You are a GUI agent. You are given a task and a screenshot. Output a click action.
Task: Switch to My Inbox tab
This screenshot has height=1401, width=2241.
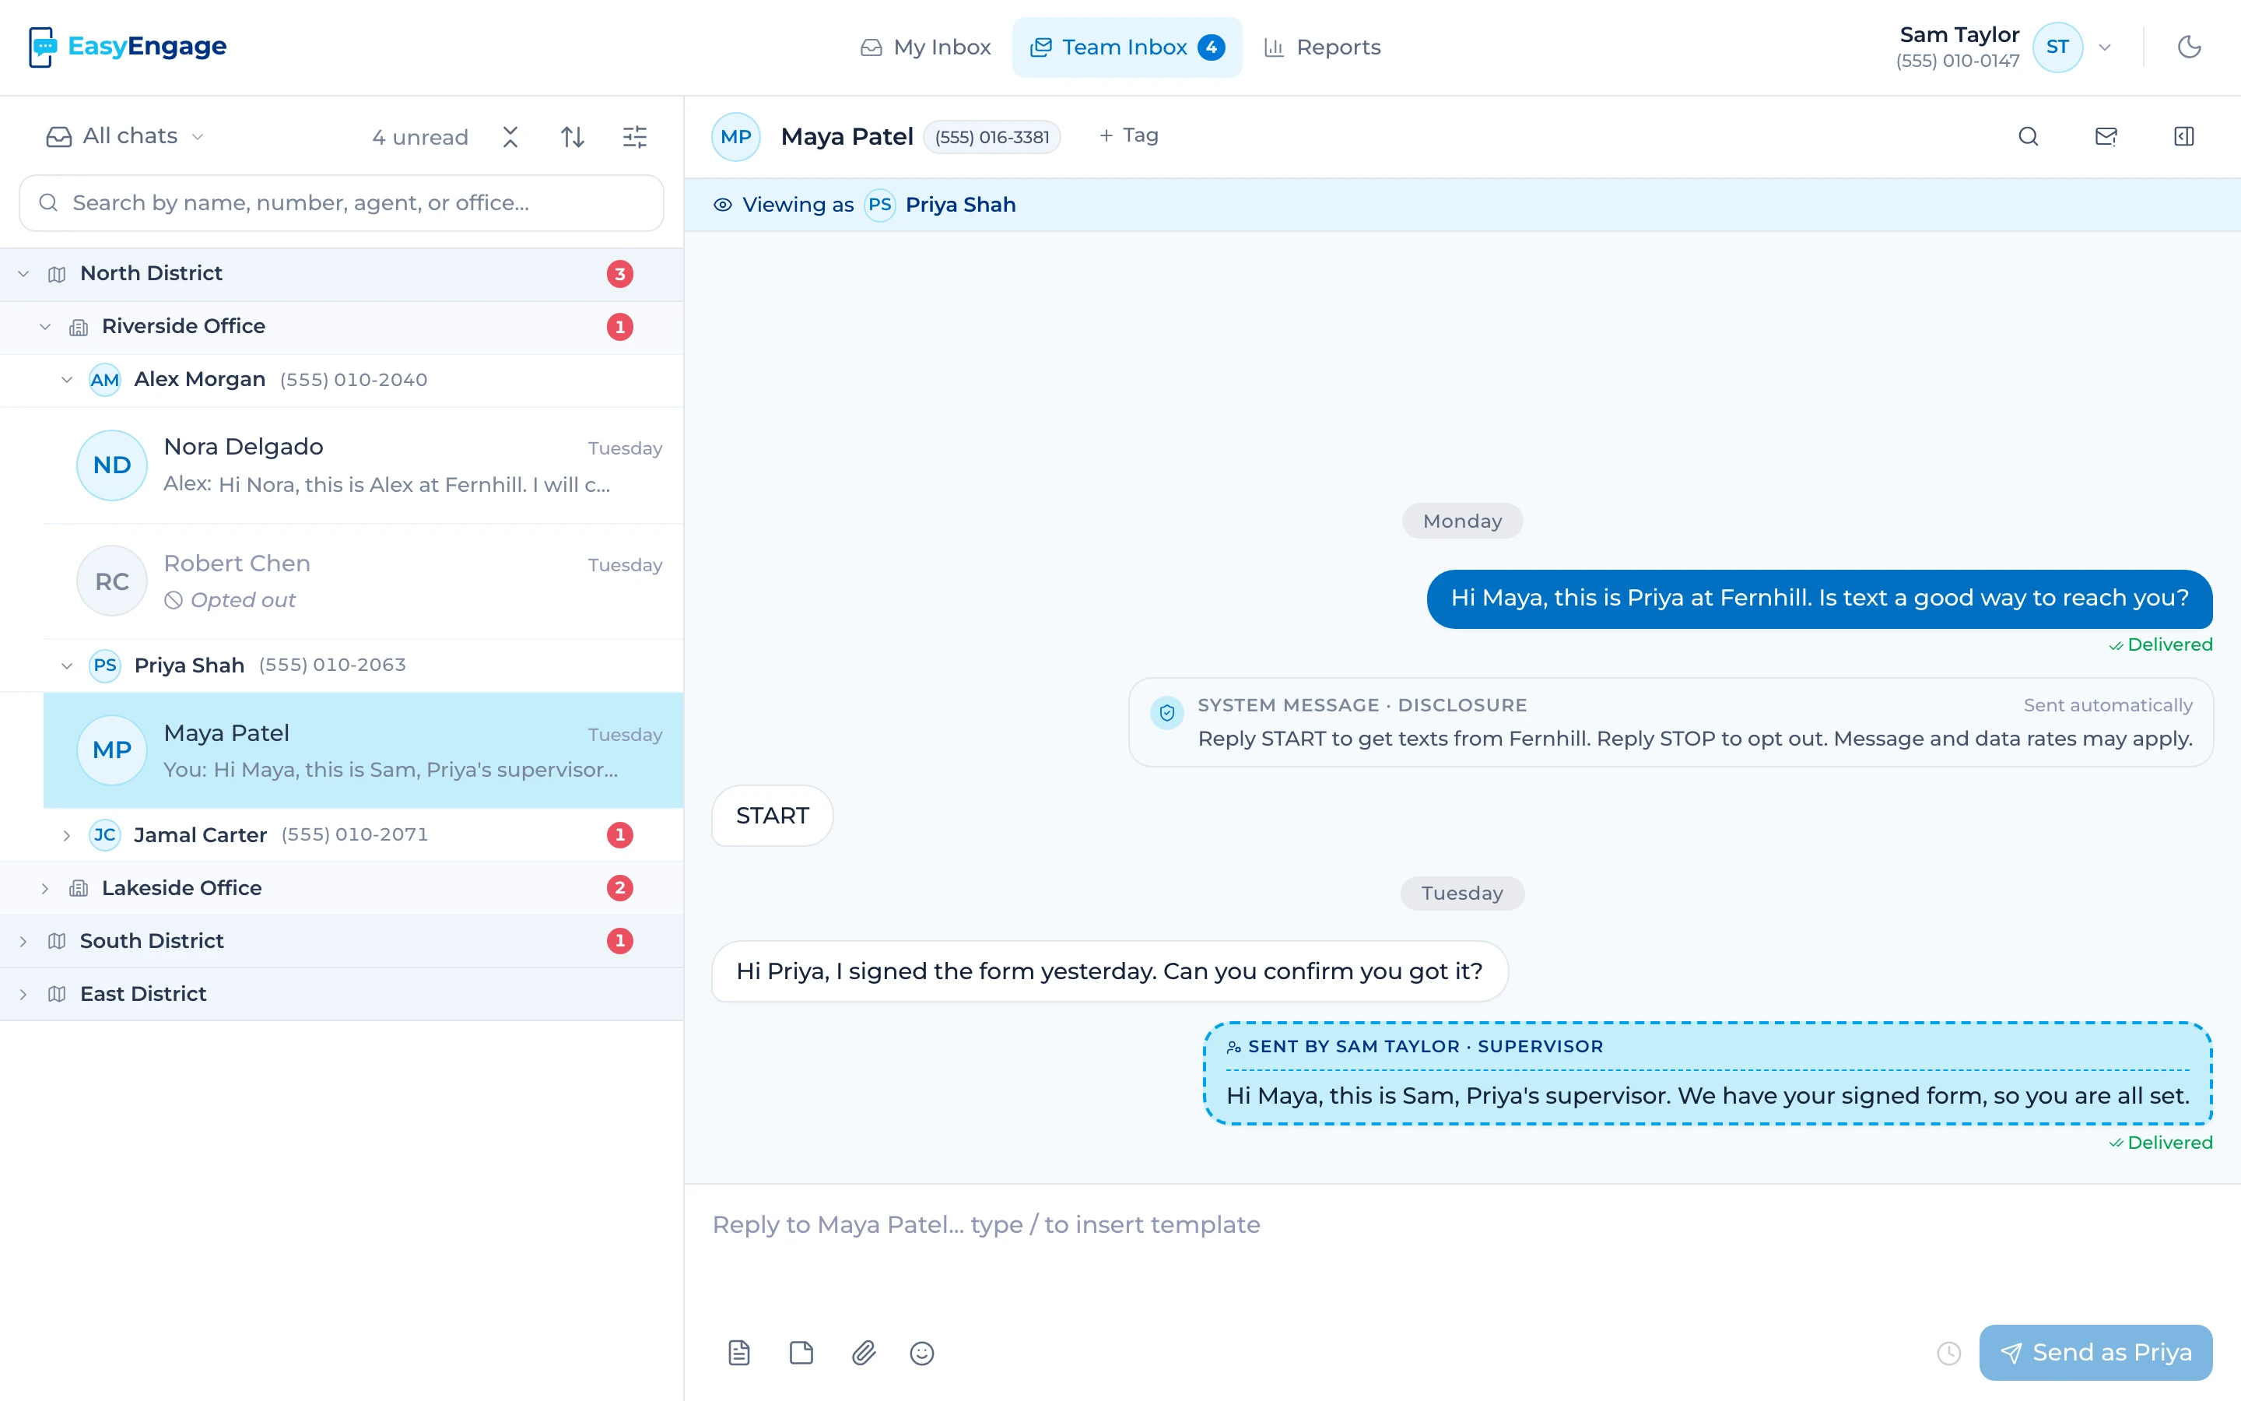point(925,47)
